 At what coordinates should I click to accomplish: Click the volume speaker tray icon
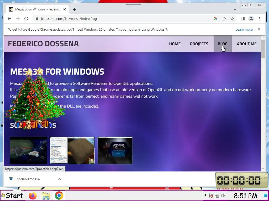[x=223, y=196]
